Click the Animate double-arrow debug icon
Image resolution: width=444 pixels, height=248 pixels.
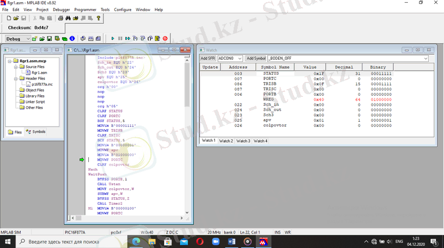click(128, 39)
